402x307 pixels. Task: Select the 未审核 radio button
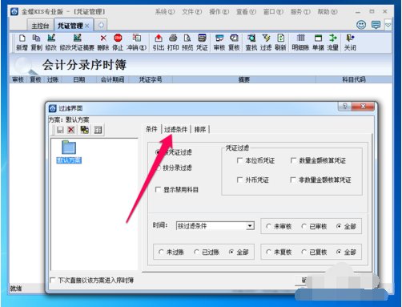pos(268,227)
